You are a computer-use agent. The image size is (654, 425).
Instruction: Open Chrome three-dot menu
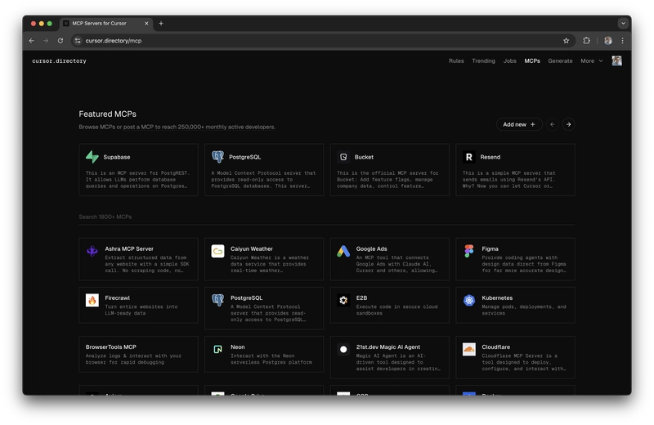(622, 40)
